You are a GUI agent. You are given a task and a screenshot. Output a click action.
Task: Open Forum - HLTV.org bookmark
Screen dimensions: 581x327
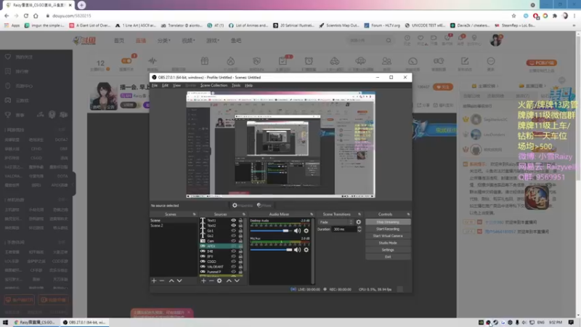coord(382,25)
